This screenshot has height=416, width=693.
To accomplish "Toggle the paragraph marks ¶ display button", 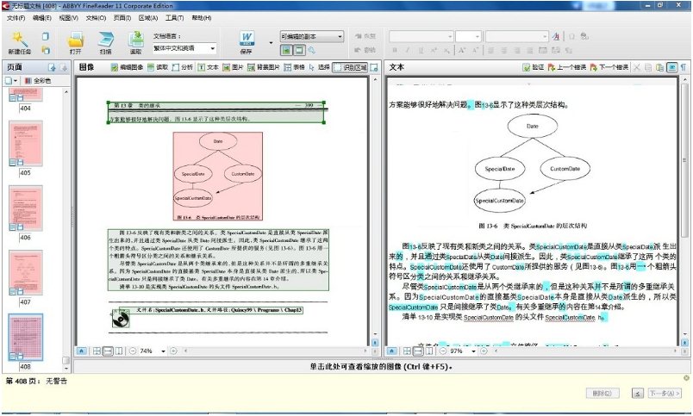I will [684, 66].
